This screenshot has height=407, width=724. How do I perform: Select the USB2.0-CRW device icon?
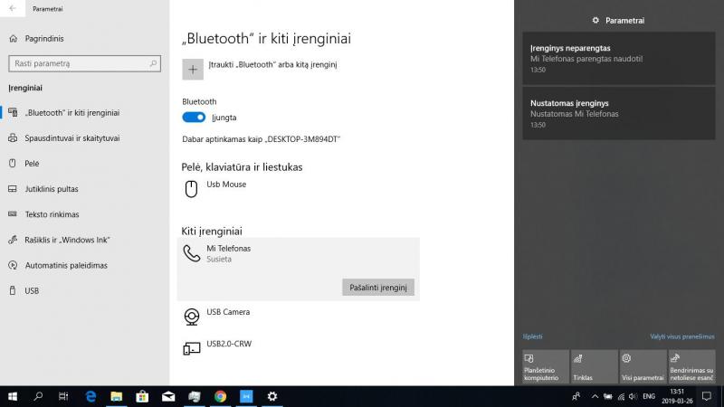[192, 348]
